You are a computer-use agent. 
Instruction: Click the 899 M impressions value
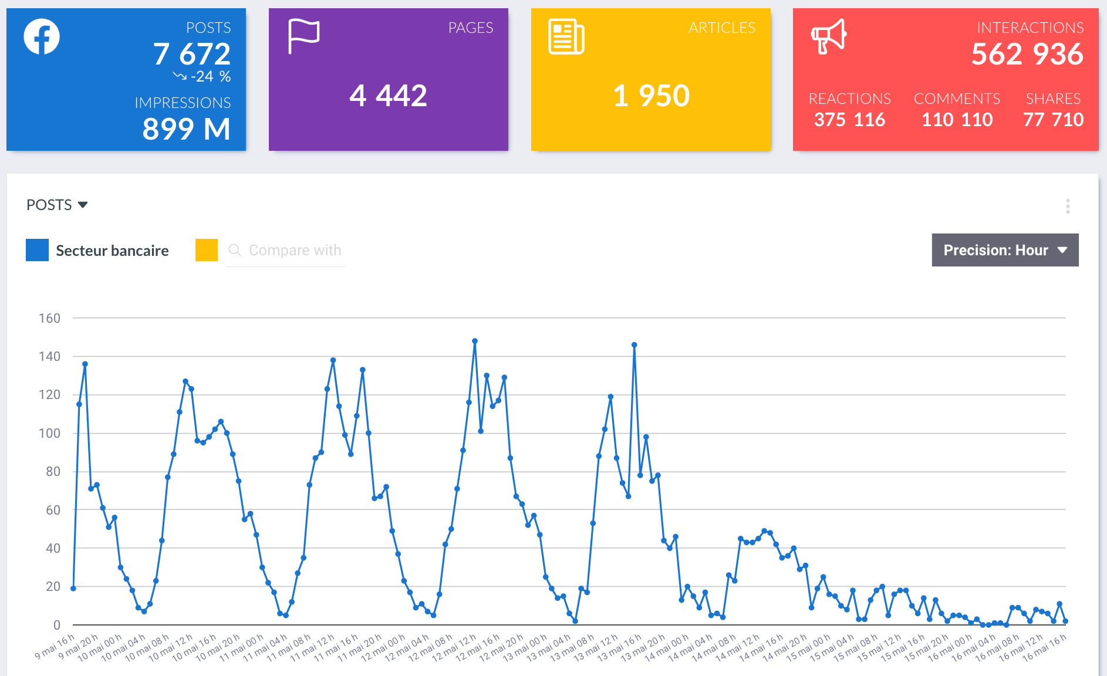coord(186,129)
